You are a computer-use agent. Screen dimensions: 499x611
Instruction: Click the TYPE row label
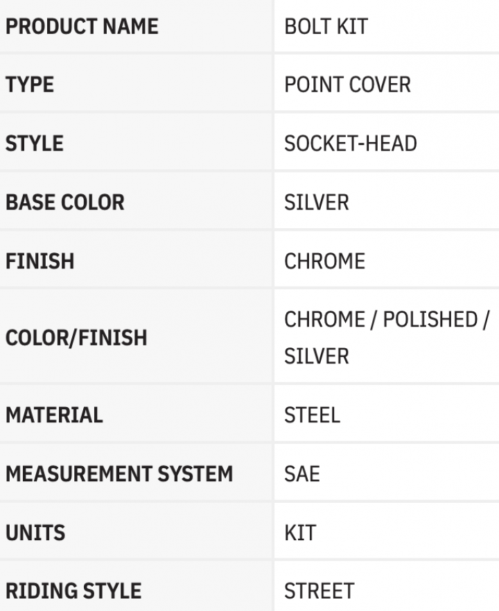(30, 85)
